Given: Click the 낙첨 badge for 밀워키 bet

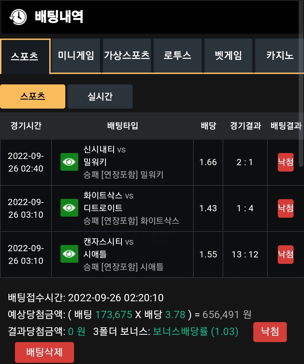Looking at the screenshot, I should pyautogui.click(x=286, y=162).
